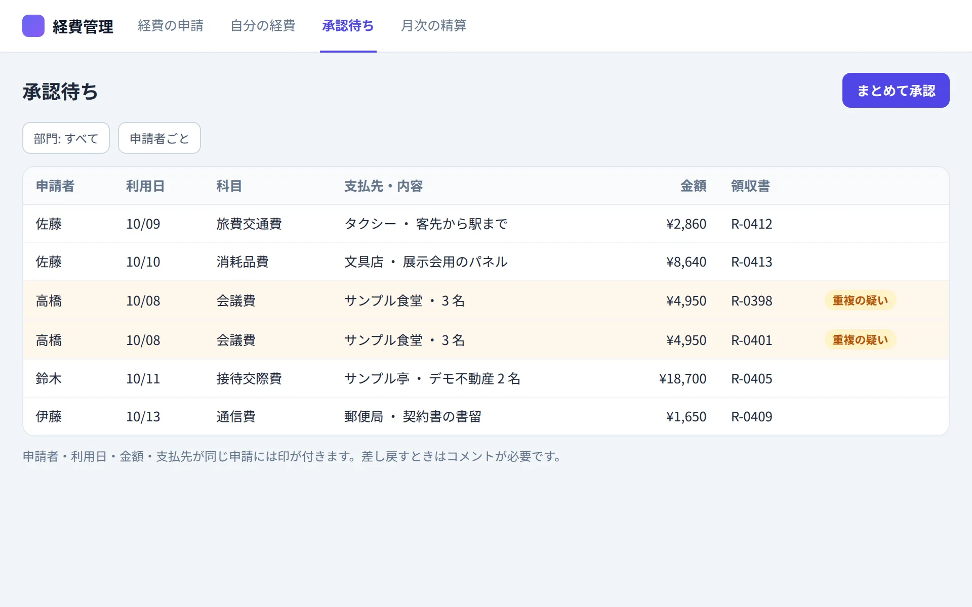Image resolution: width=972 pixels, height=607 pixels.
Task: Click the ¥8,640 amount
Action: [686, 262]
